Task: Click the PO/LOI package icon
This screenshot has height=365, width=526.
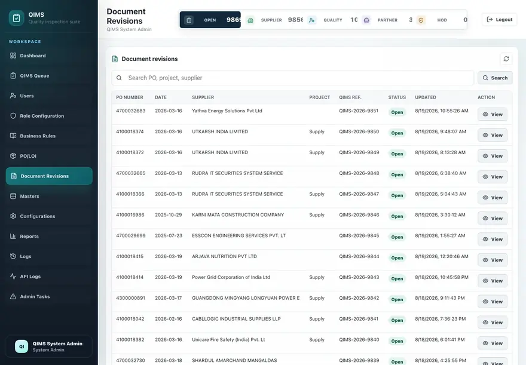Action: coord(13,156)
